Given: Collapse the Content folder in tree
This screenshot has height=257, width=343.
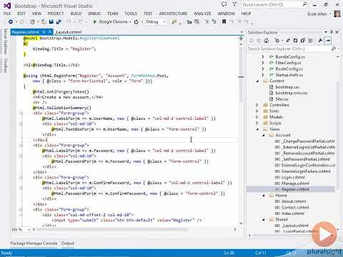Looking at the screenshot, I should [x=257, y=81].
